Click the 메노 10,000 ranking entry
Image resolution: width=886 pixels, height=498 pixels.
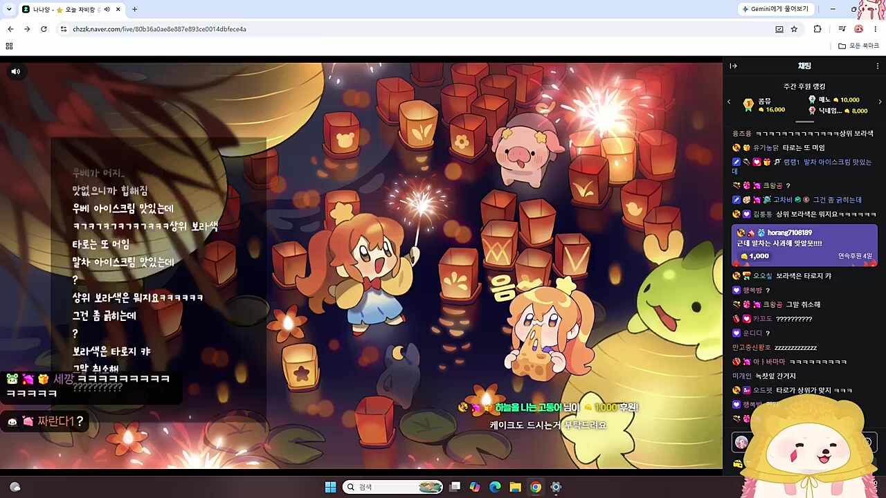[833, 100]
